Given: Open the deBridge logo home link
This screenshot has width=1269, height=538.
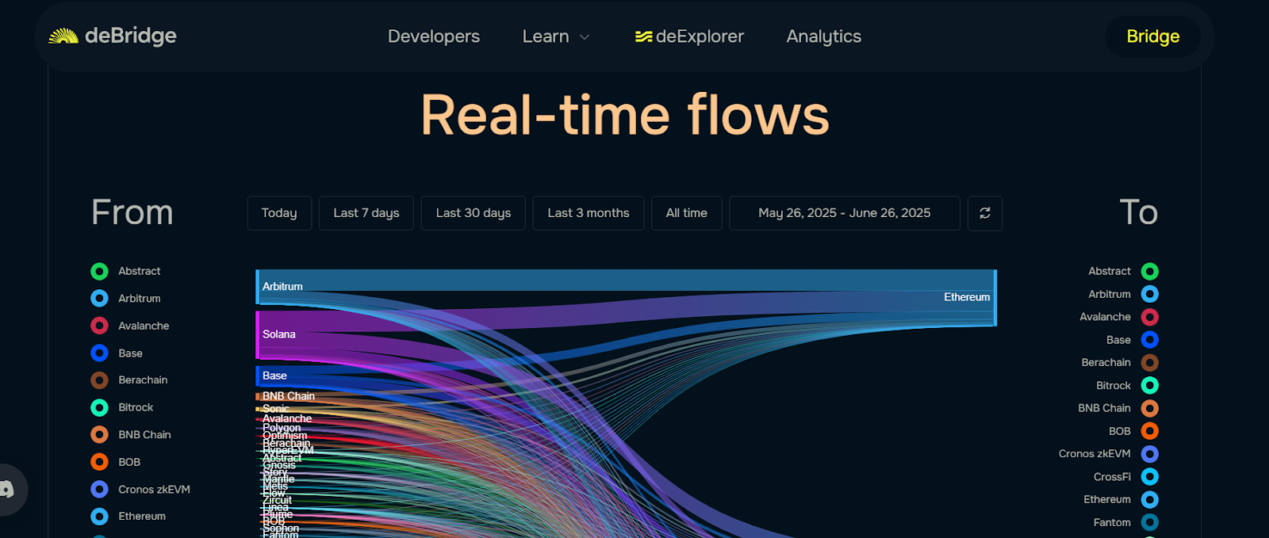Looking at the screenshot, I should [112, 36].
